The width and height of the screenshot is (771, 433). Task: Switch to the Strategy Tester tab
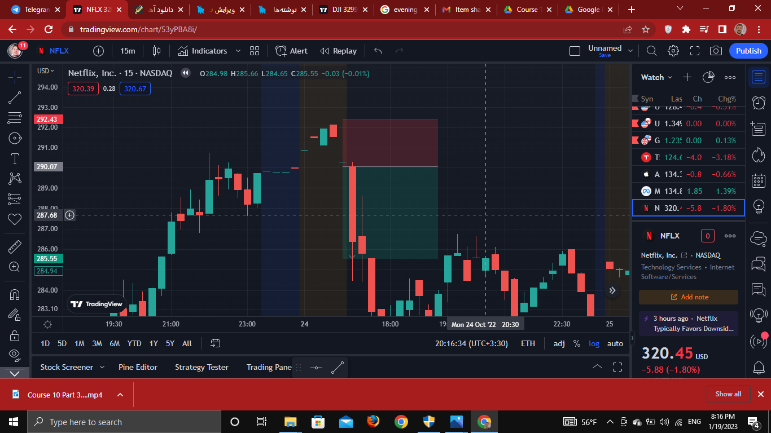[201, 367]
